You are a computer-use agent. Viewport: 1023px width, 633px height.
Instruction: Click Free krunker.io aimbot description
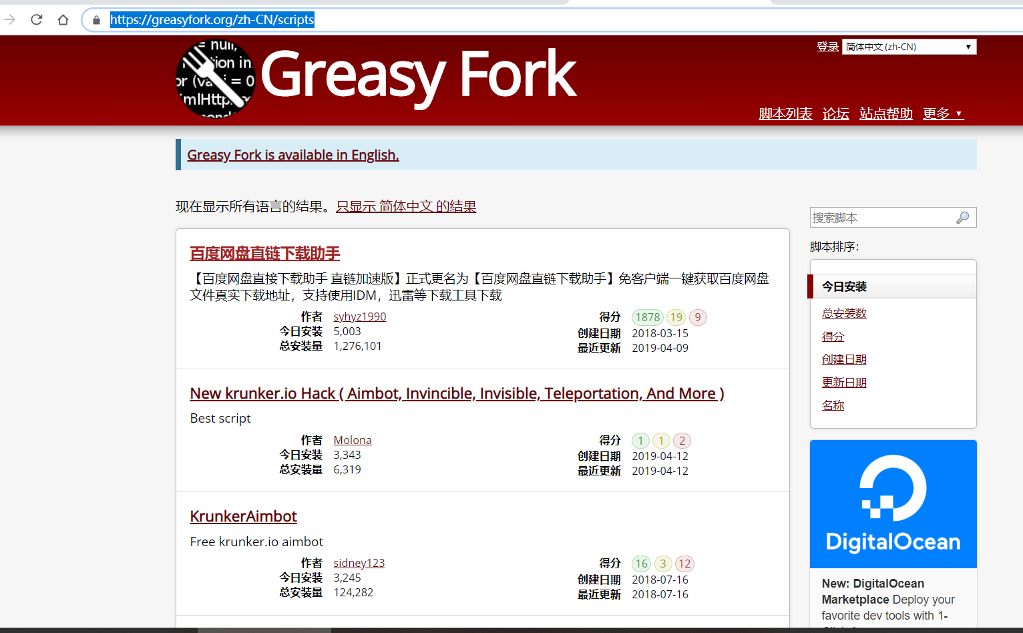[x=256, y=542]
